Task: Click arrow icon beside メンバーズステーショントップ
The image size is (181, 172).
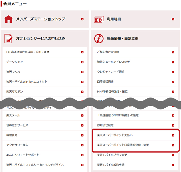Action: tap(82, 19)
